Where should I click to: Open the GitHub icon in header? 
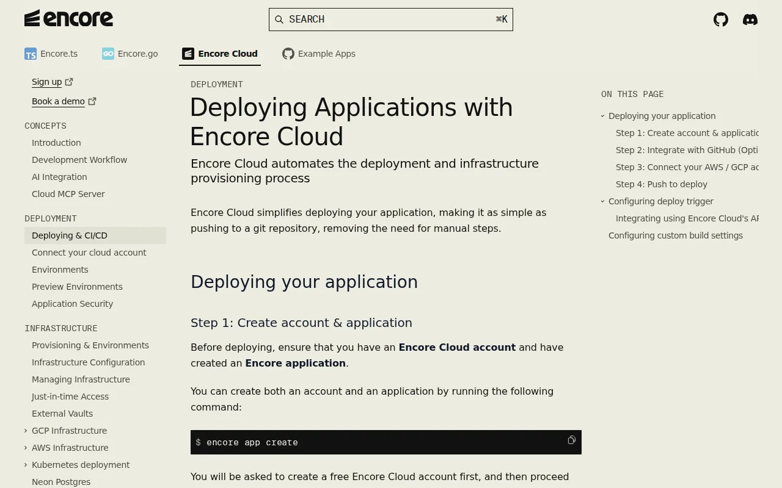click(x=721, y=20)
